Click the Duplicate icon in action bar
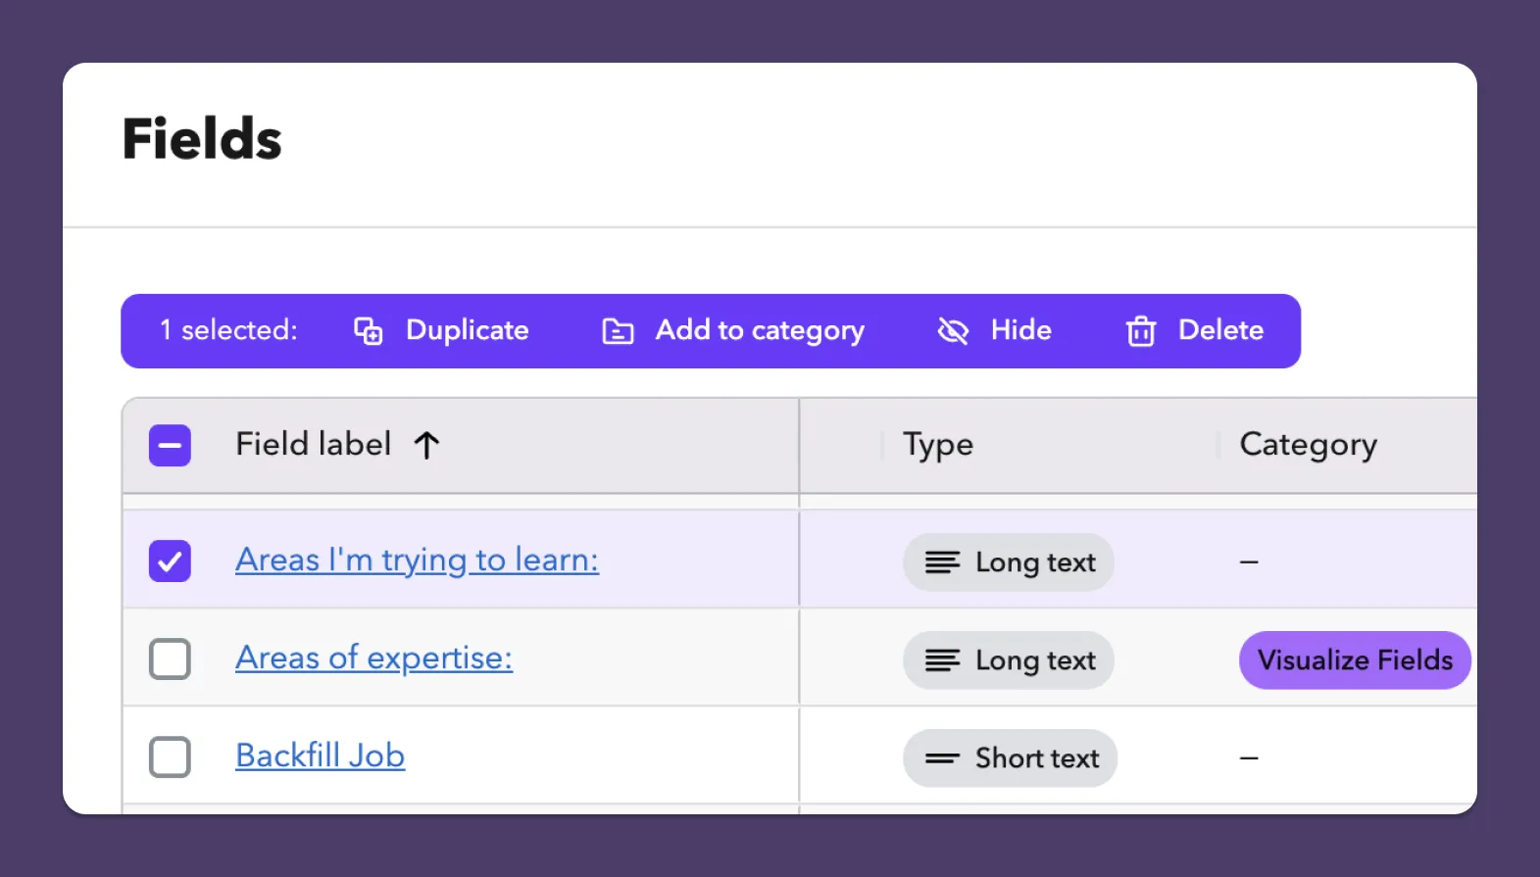Screen dimensions: 1540x877 click(x=369, y=331)
